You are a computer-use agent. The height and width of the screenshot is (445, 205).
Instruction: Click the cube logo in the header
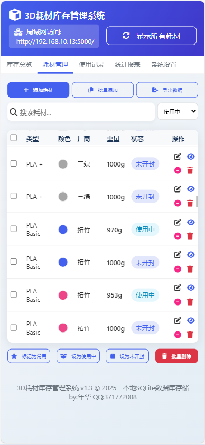[15, 15]
